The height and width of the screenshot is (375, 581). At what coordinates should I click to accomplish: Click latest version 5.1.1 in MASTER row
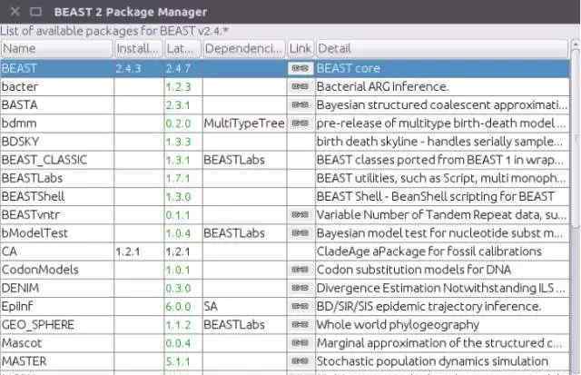point(178,361)
